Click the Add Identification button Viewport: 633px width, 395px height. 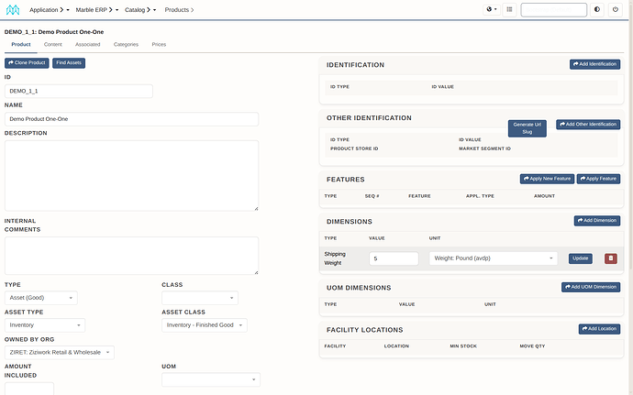click(x=594, y=64)
